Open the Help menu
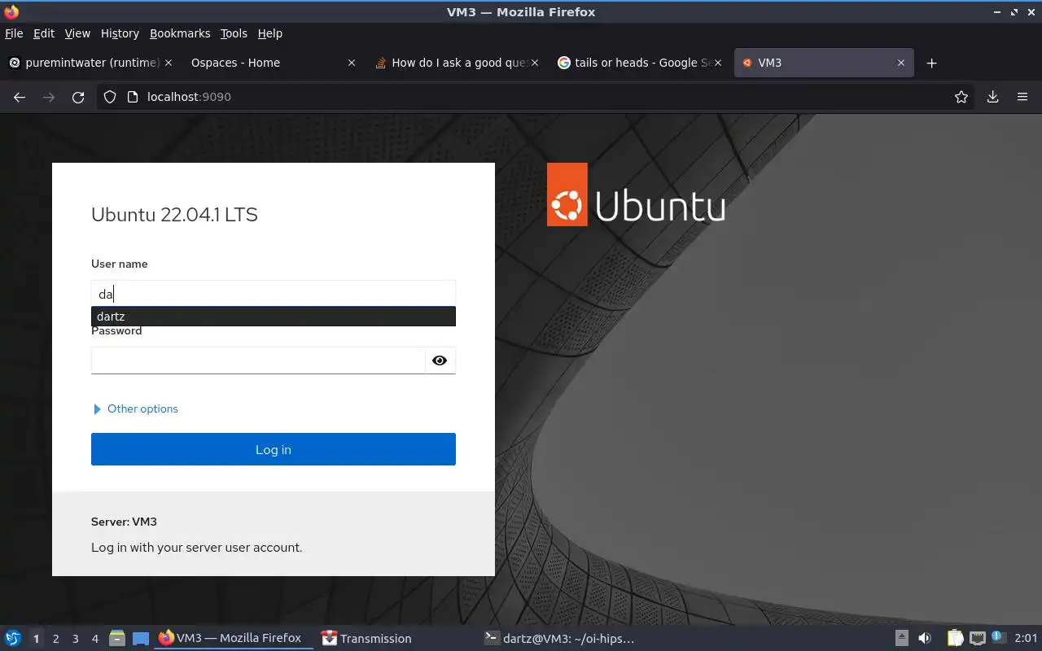The image size is (1042, 651). click(270, 33)
